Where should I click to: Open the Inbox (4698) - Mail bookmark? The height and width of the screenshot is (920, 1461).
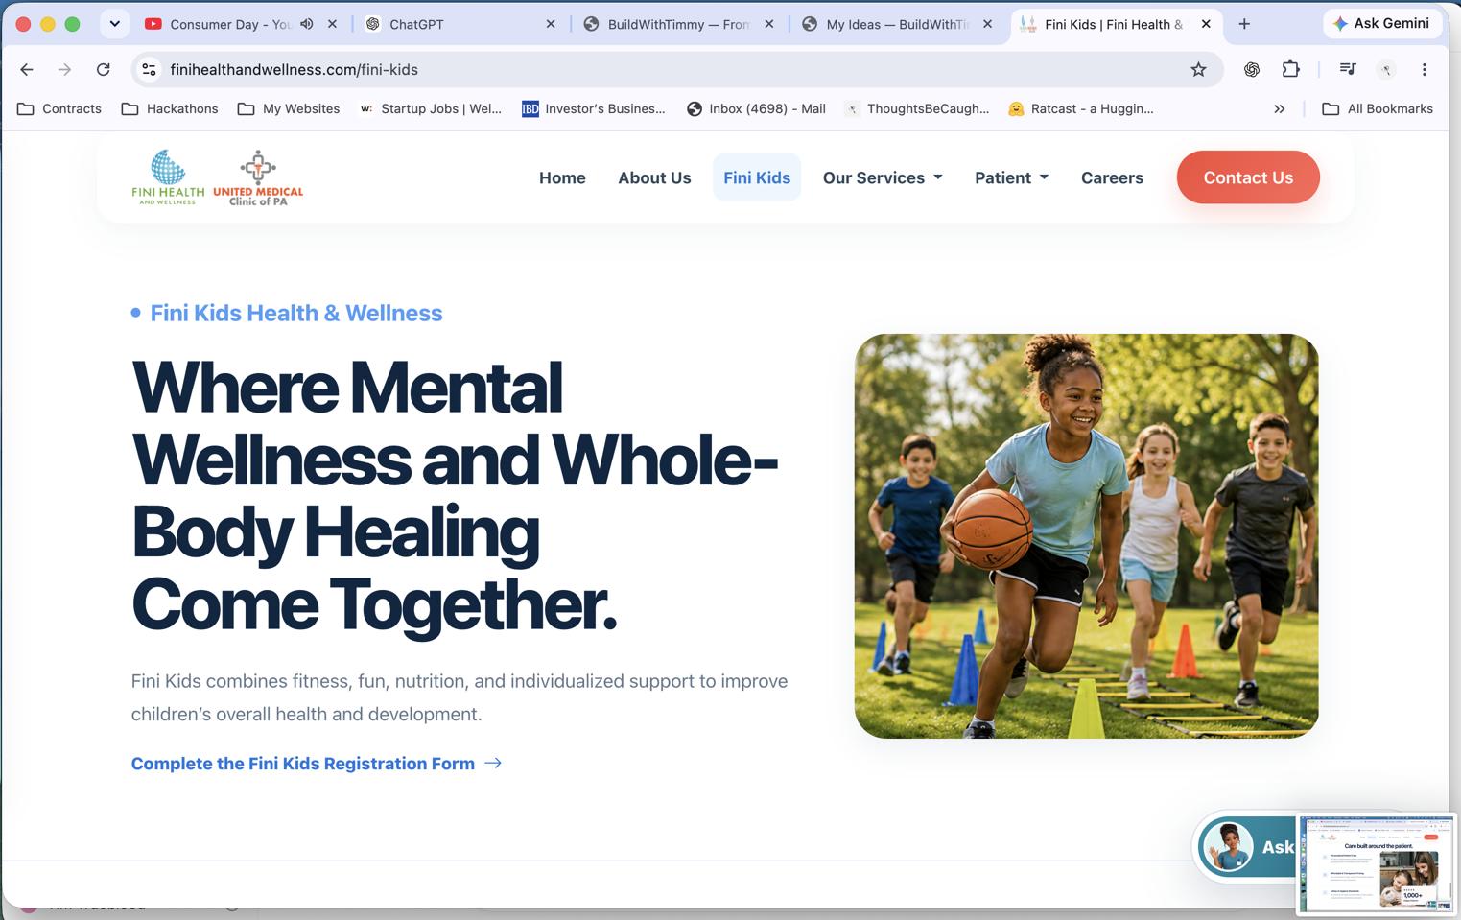pos(756,108)
